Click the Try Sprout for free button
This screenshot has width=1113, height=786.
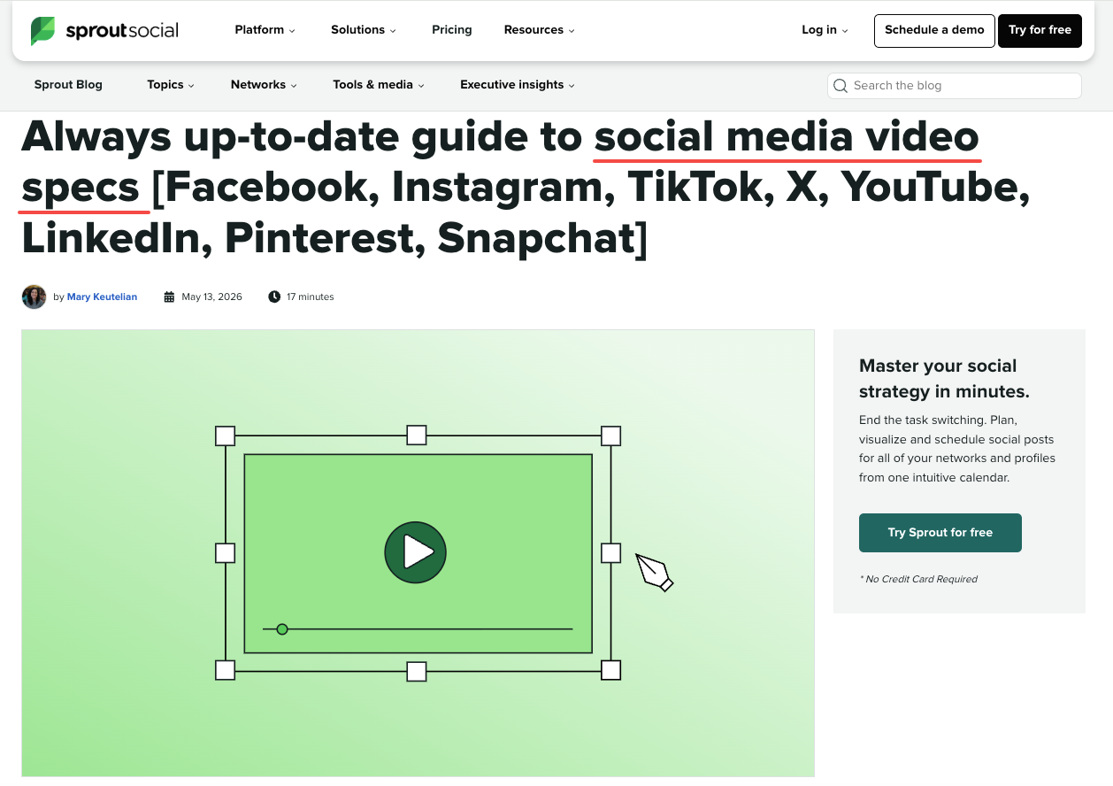tap(940, 533)
